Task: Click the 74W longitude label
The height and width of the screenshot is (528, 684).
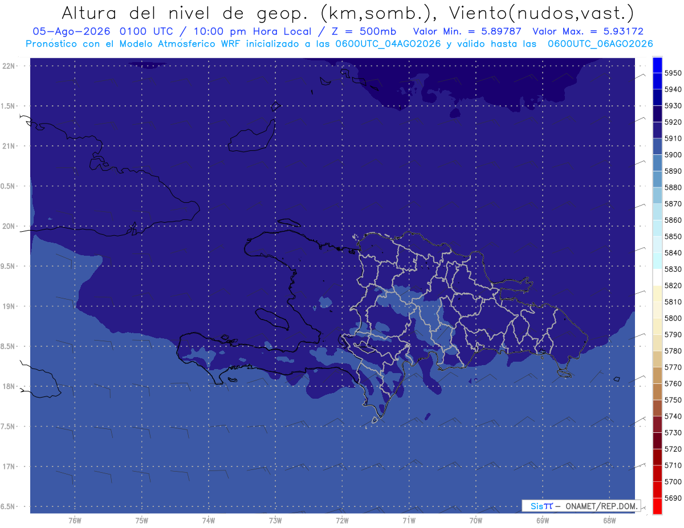Action: click(x=209, y=521)
